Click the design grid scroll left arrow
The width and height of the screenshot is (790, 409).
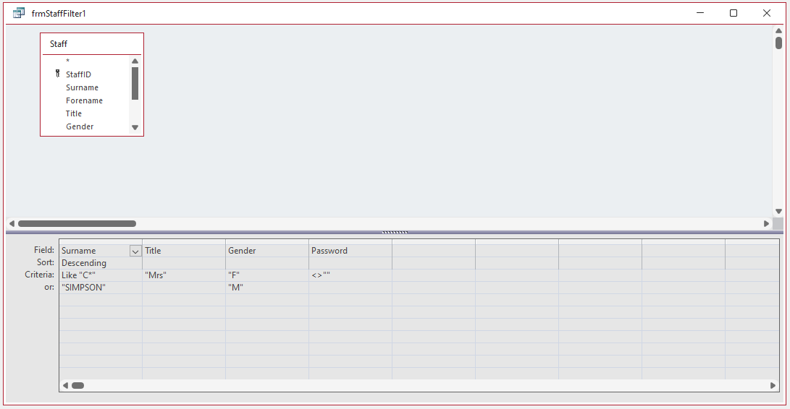[65, 385]
